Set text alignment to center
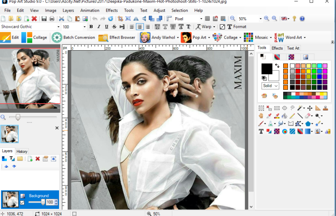Image resolution: width=336 pixels, height=216 pixels. pos(140,27)
